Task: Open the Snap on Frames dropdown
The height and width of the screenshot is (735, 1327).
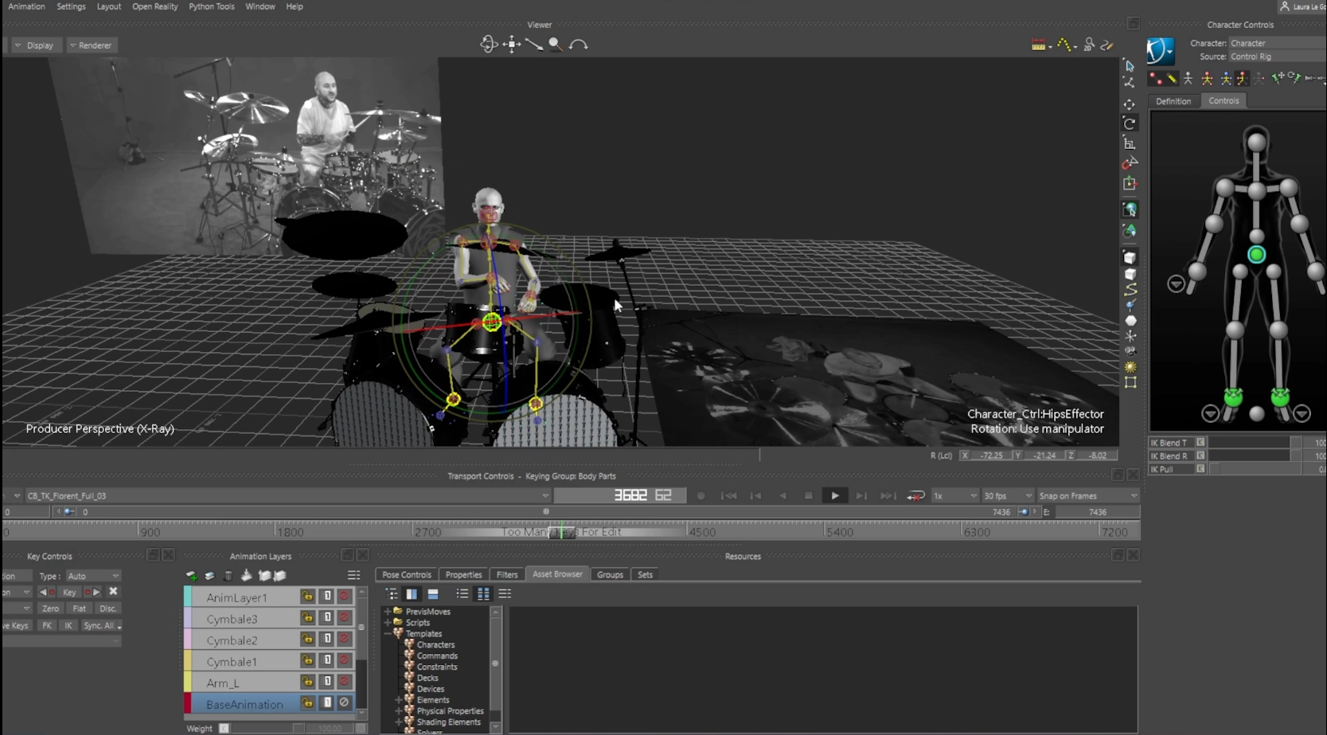Action: (1087, 496)
